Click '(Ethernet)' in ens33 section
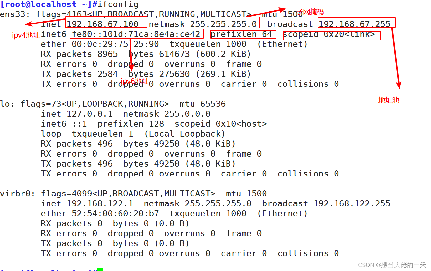 coord(283,44)
